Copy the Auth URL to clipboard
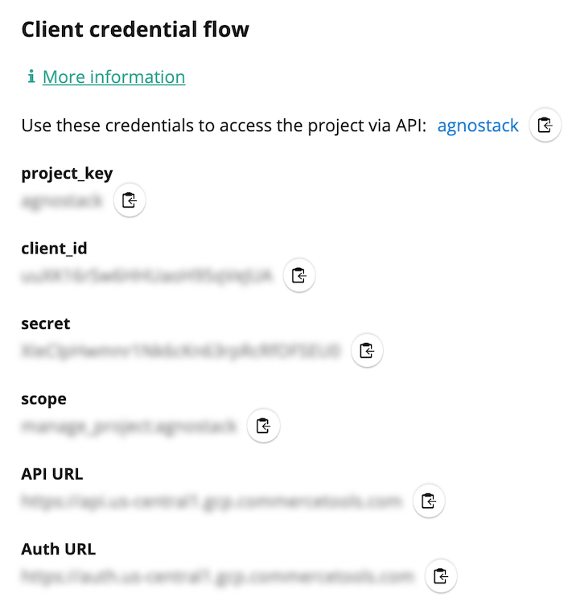This screenshot has height=610, width=572. pyautogui.click(x=441, y=575)
